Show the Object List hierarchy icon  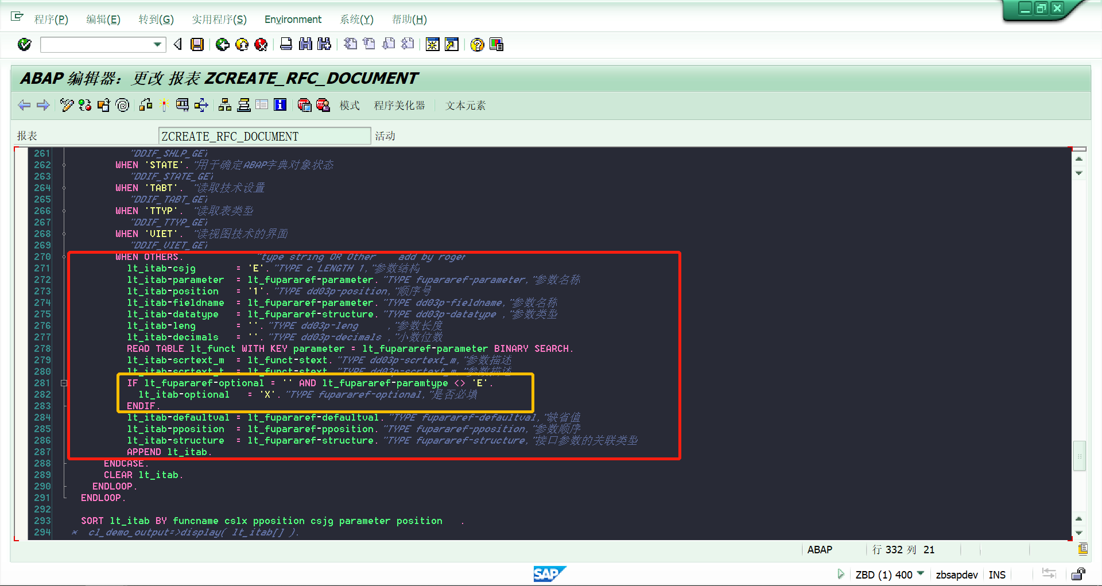coord(225,105)
